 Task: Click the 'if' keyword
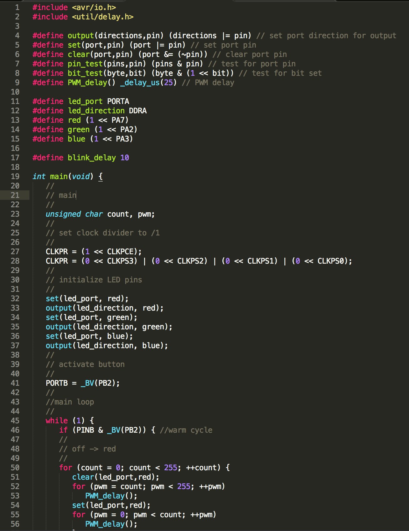[x=63, y=430]
